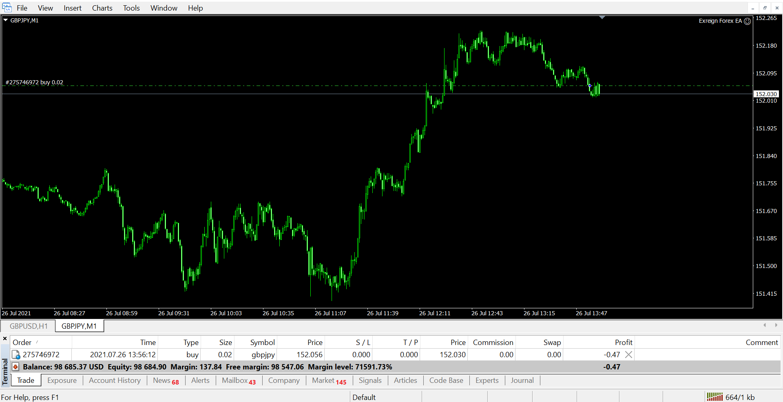Close the Terminal panel with its X
783x402 pixels.
tap(5, 338)
